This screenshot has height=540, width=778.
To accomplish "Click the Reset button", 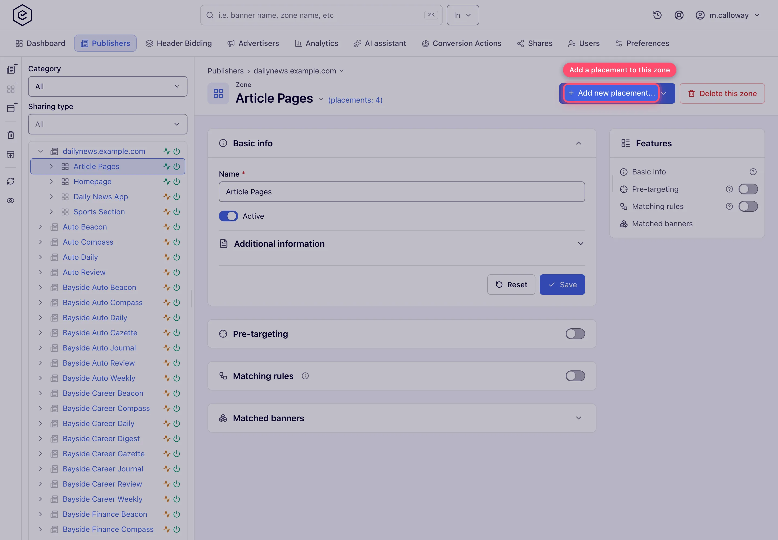I will click(x=511, y=285).
